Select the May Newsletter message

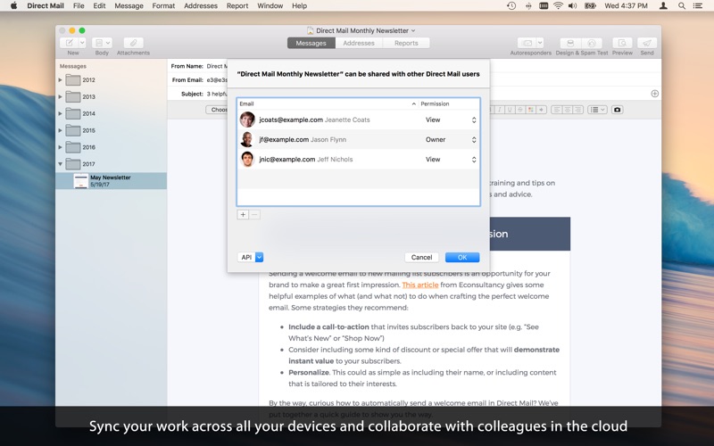(x=111, y=181)
